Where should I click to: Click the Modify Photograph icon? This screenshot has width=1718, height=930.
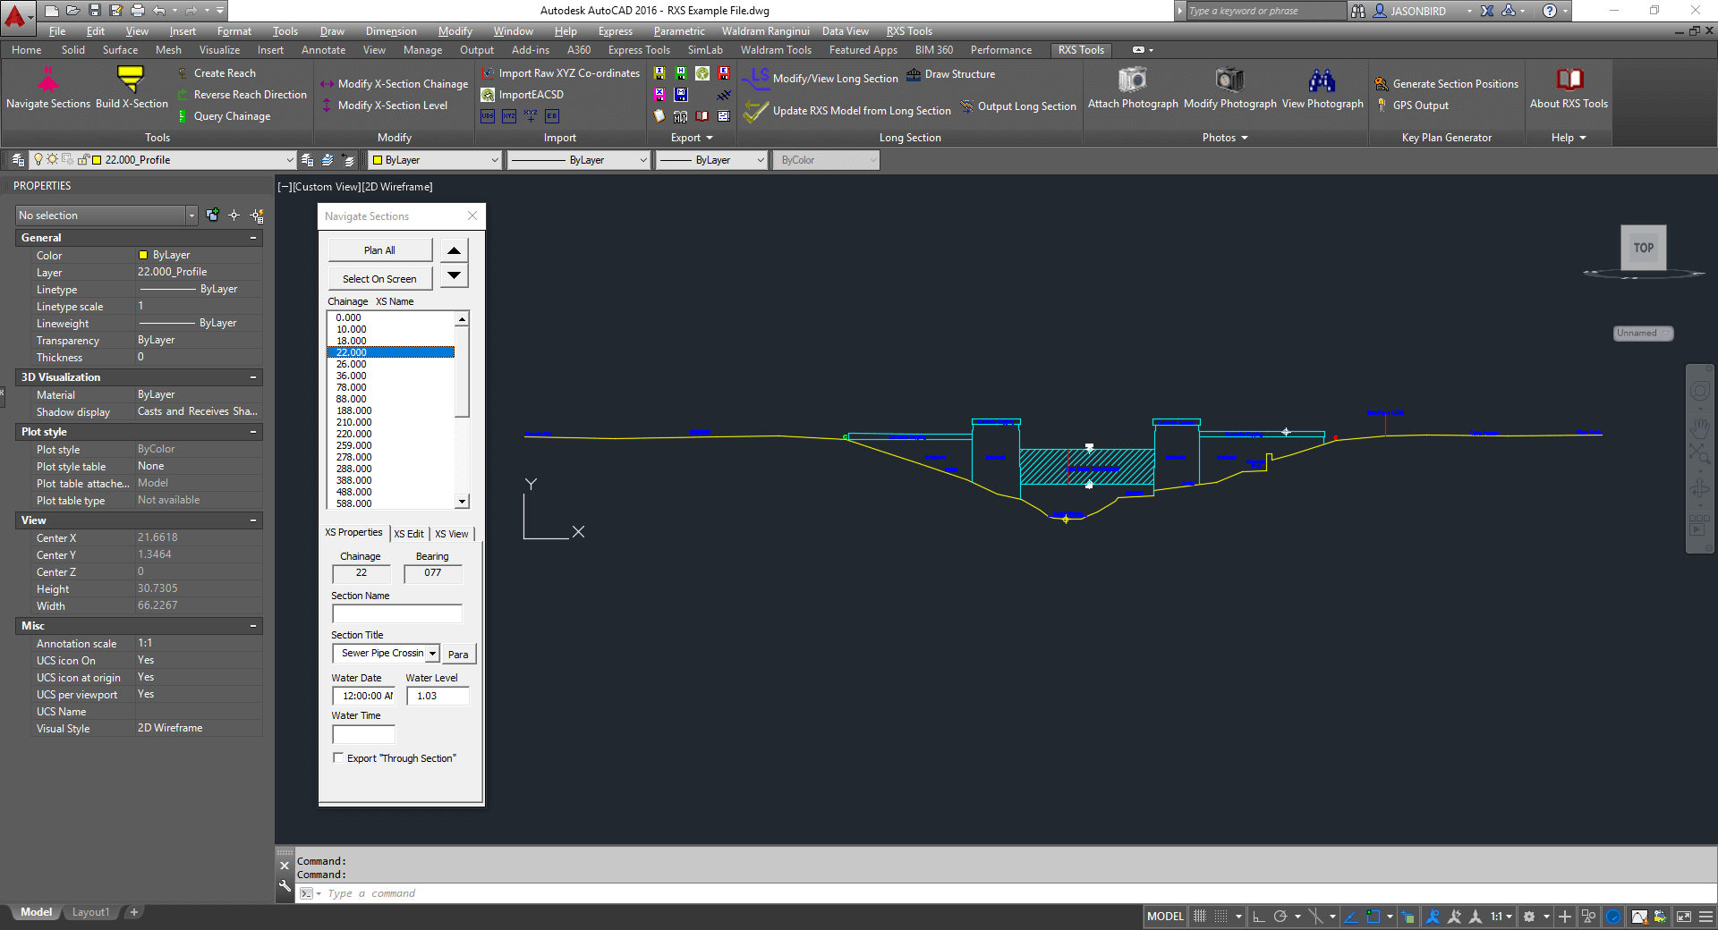(1229, 80)
